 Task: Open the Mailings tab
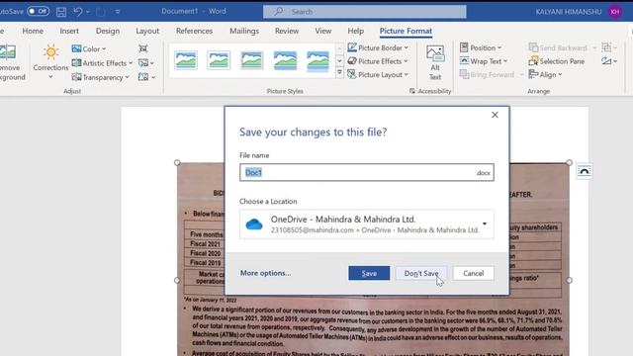(244, 31)
